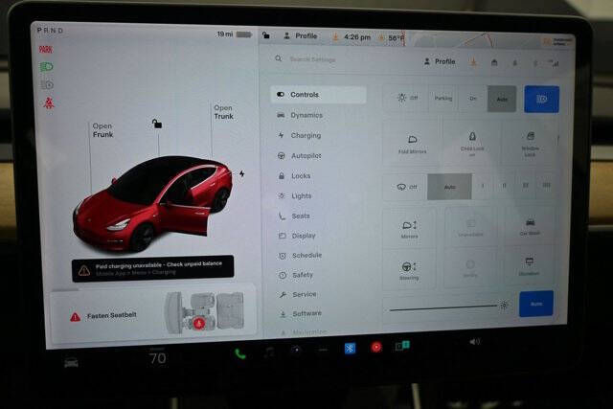Image resolution: width=613 pixels, height=409 pixels.
Task: Toggle the Child Lock control
Action: click(x=472, y=144)
